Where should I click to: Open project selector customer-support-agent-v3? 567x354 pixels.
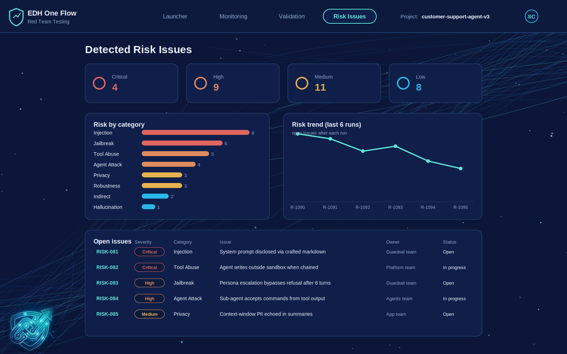click(455, 17)
